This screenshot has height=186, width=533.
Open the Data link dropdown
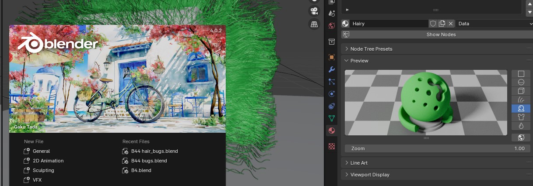pyautogui.click(x=494, y=24)
